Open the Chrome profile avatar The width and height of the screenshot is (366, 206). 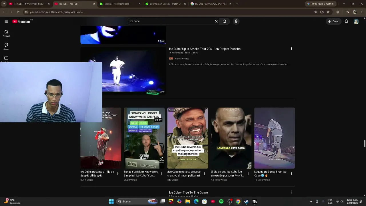(x=355, y=12)
